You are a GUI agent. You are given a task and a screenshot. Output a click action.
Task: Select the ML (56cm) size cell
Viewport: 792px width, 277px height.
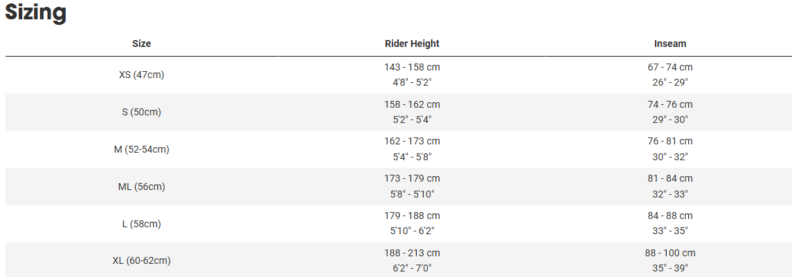(x=141, y=187)
